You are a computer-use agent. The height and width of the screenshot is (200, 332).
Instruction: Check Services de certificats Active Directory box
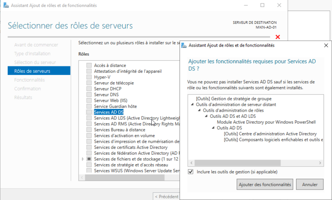89,147
